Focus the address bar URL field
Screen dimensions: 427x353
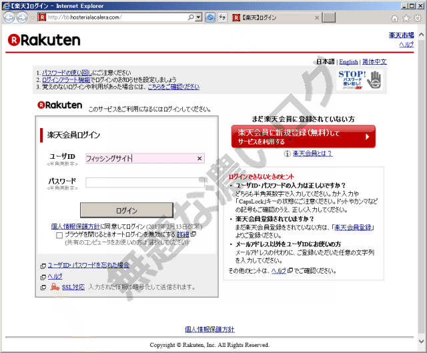pyautogui.click(x=117, y=17)
